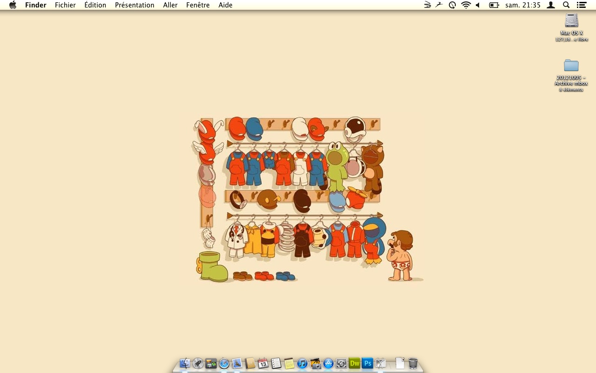Select the Archive mbox folder icon
The image size is (596, 373).
[571, 65]
